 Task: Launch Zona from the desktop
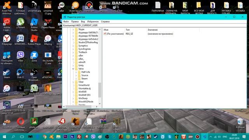point(34,57)
